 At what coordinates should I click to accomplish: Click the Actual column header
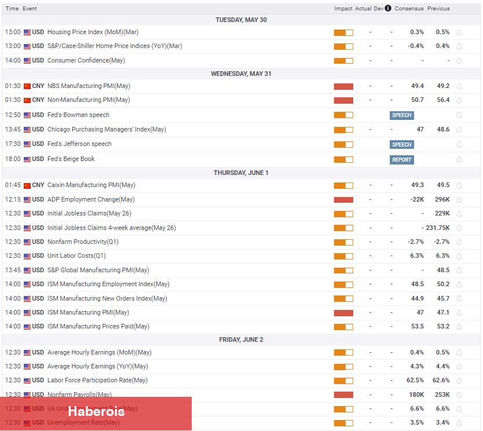363,9
